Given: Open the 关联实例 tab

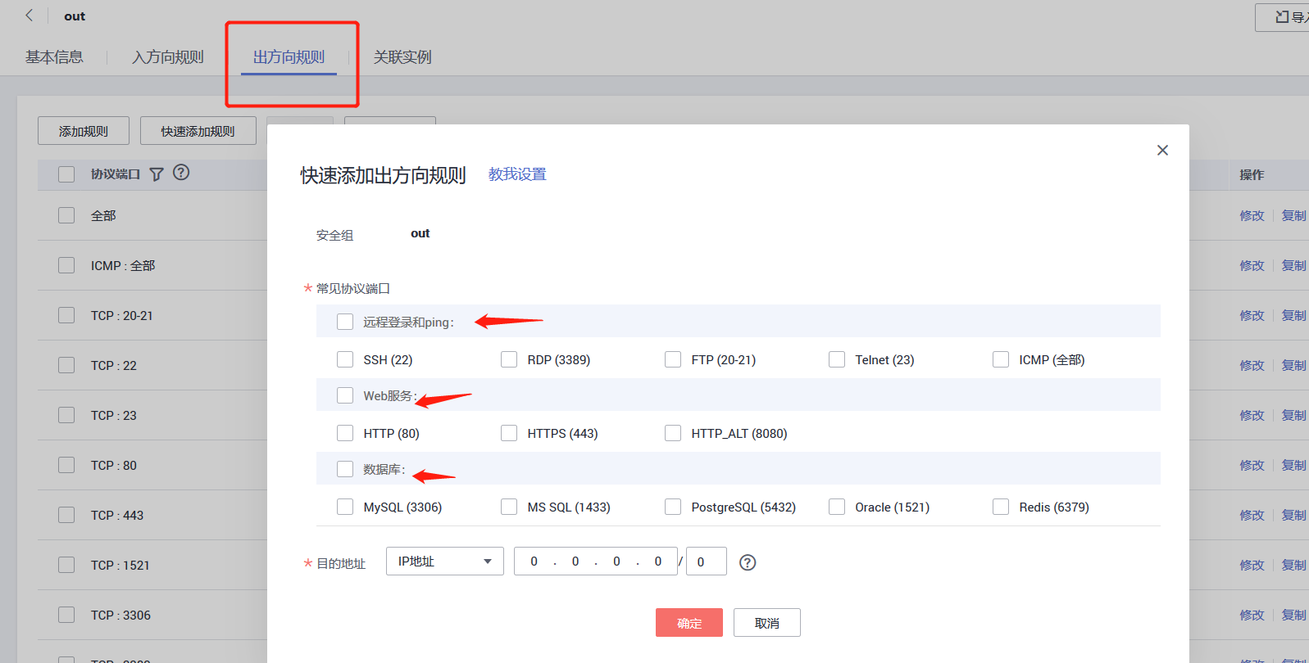Looking at the screenshot, I should pyautogui.click(x=402, y=56).
